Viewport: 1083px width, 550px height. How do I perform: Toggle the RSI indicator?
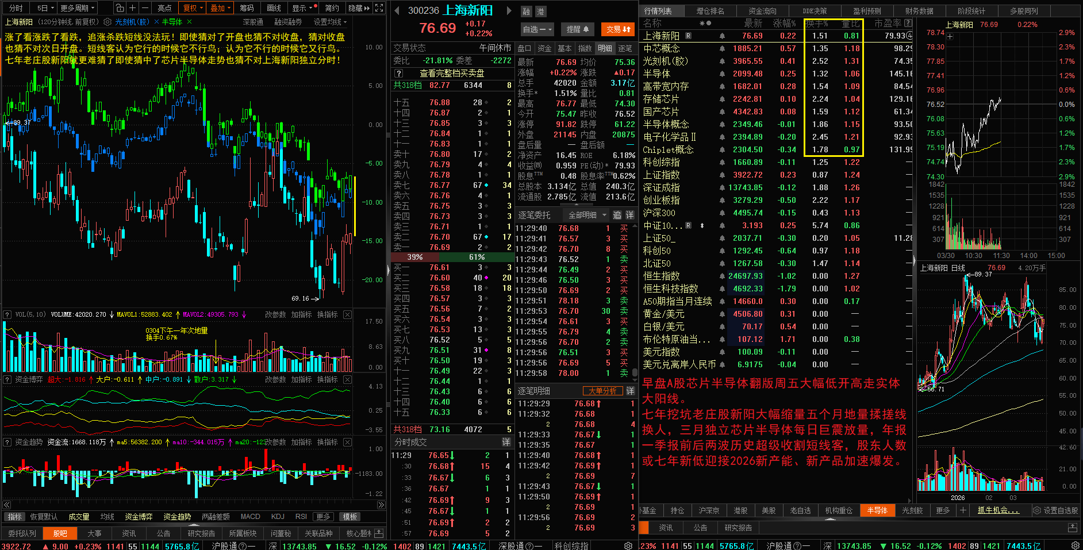(x=301, y=517)
